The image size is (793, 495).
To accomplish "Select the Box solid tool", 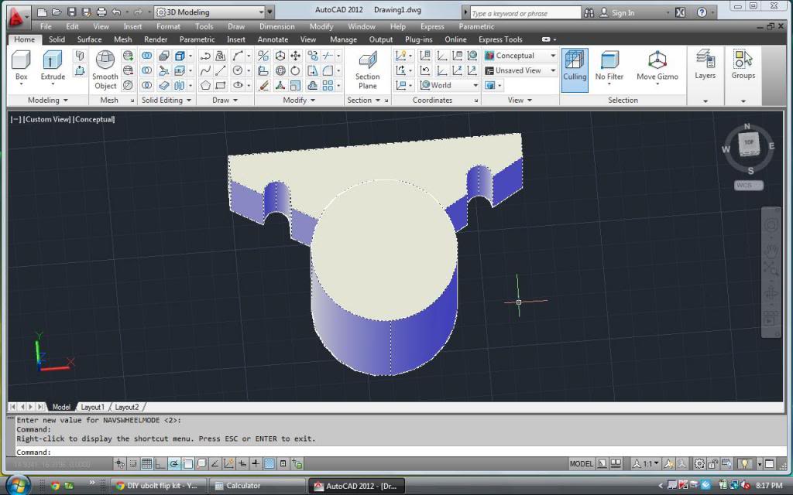I will [x=21, y=67].
